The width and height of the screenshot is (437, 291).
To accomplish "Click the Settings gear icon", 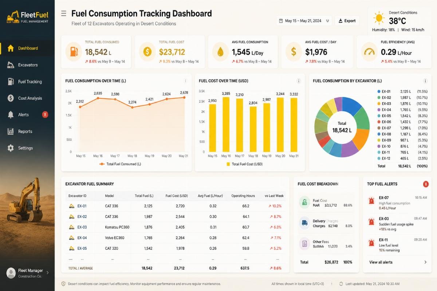I will (11, 148).
